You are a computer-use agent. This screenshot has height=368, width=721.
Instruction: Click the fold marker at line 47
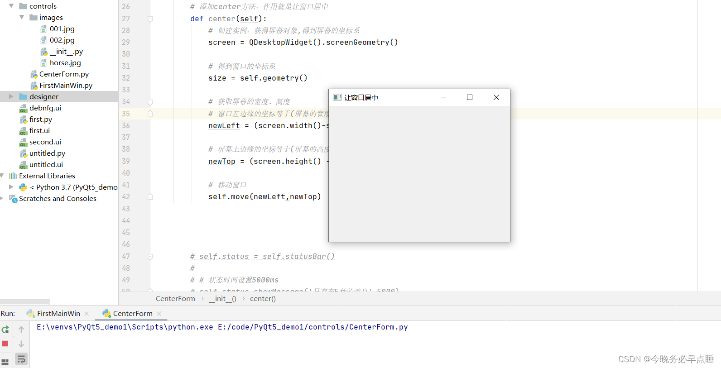150,257
